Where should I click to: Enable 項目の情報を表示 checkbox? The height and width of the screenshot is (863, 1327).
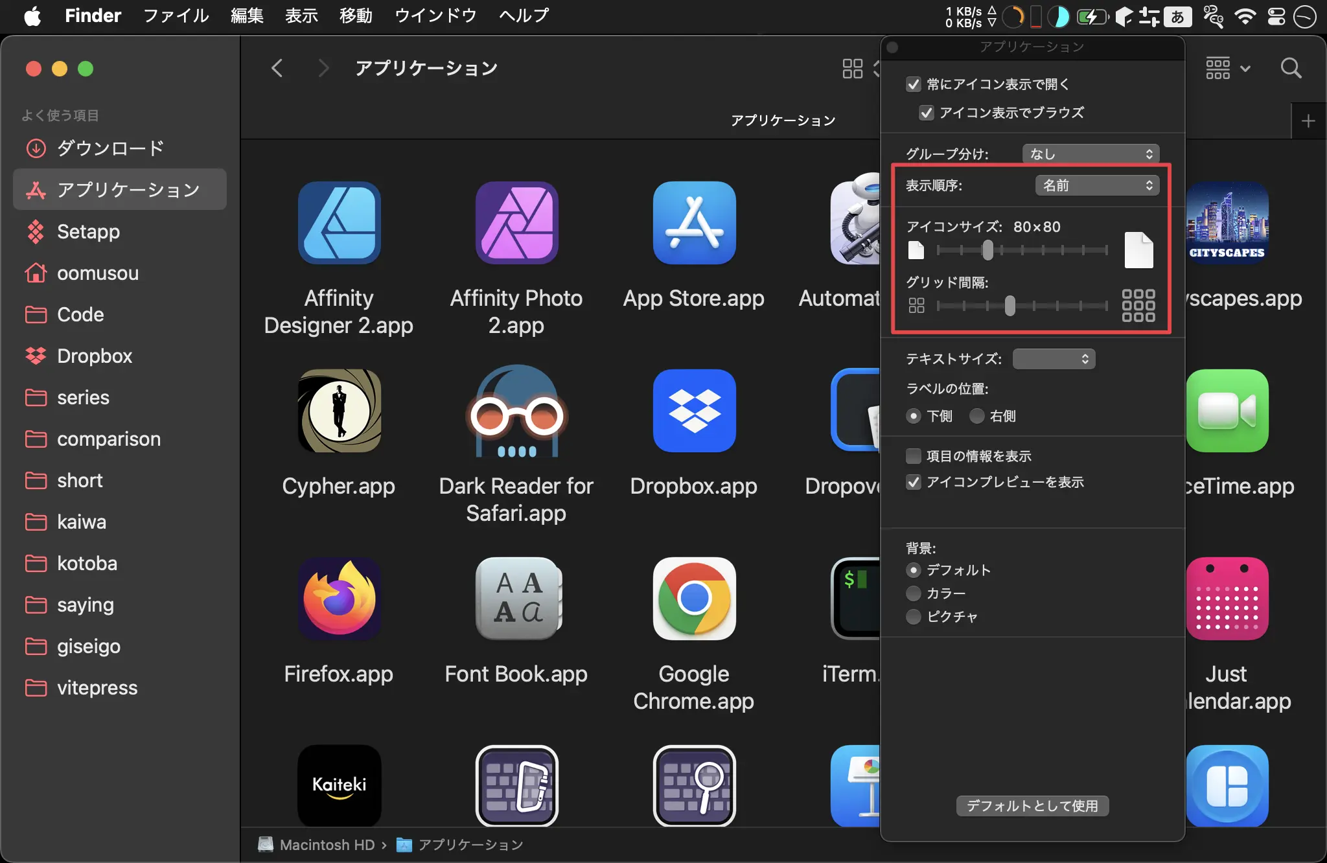[914, 456]
